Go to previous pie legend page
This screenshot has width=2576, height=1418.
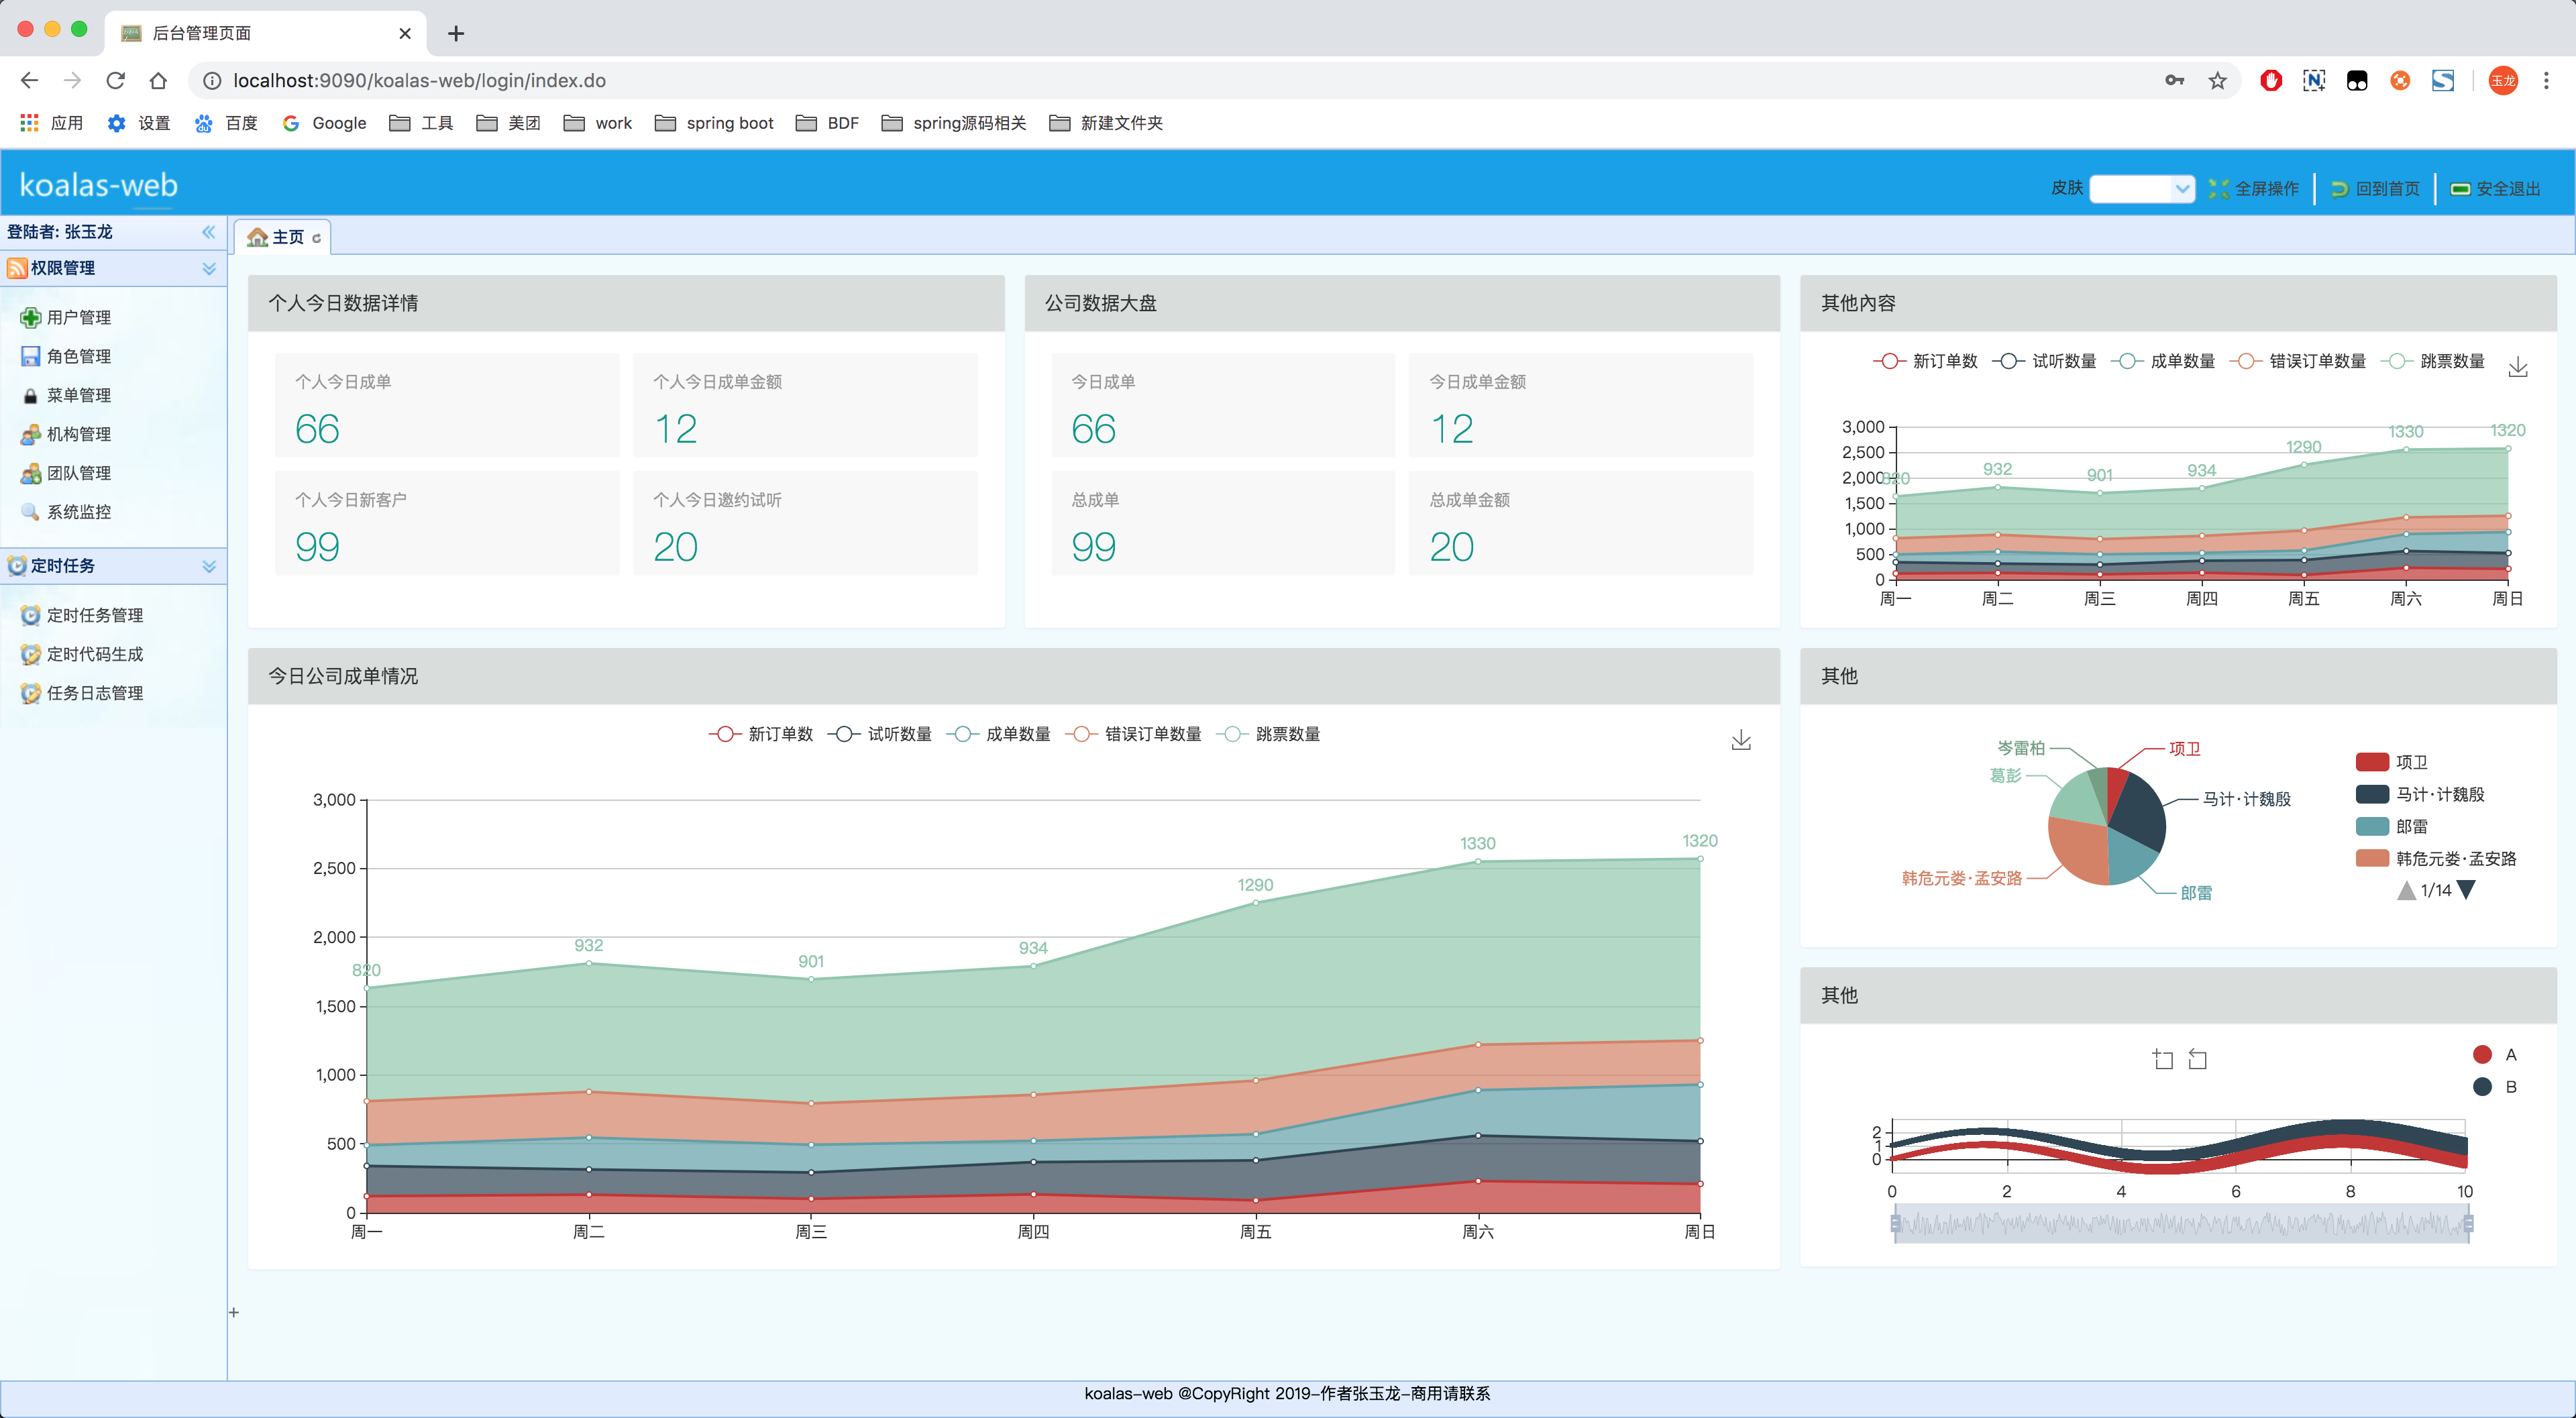pos(2406,890)
